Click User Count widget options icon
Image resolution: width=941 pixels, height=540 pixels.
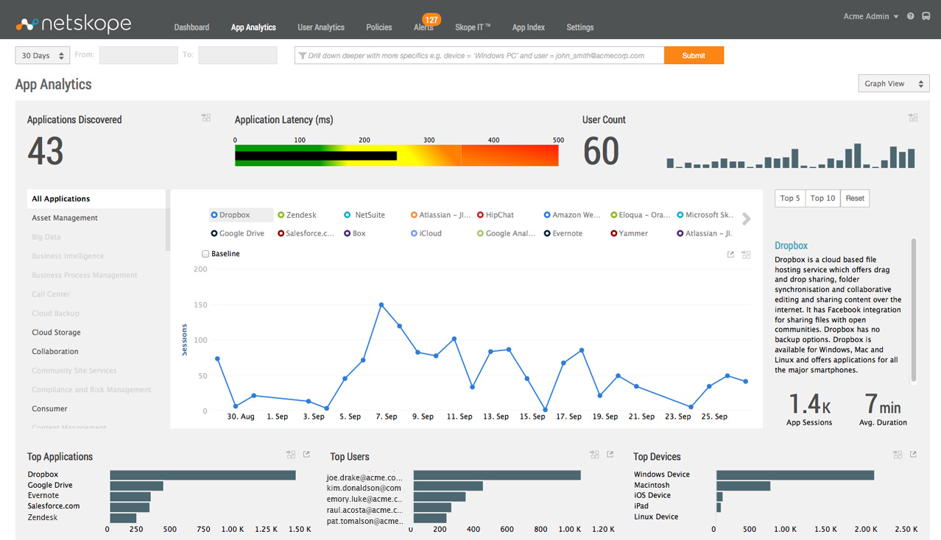(913, 118)
